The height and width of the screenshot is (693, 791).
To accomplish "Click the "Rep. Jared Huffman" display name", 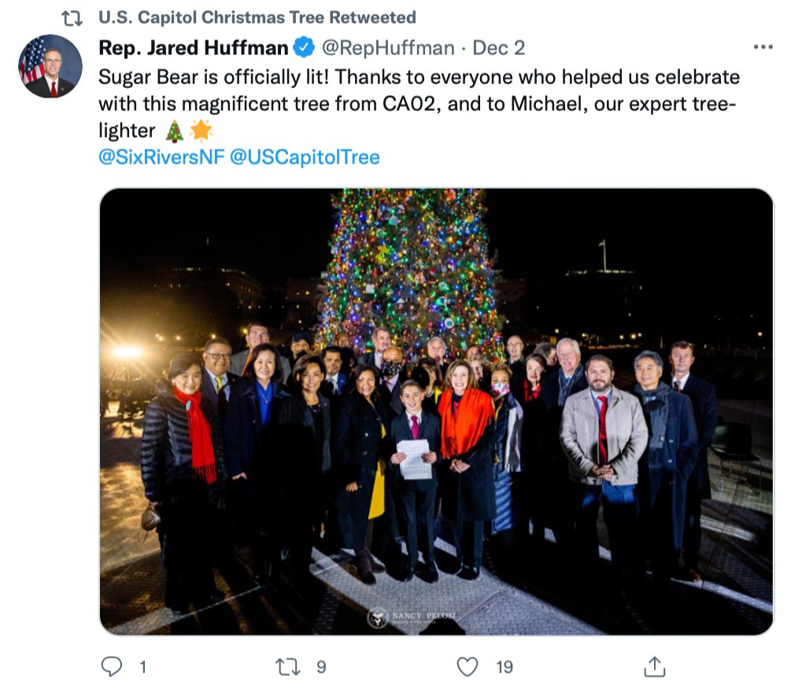I will click(x=194, y=48).
